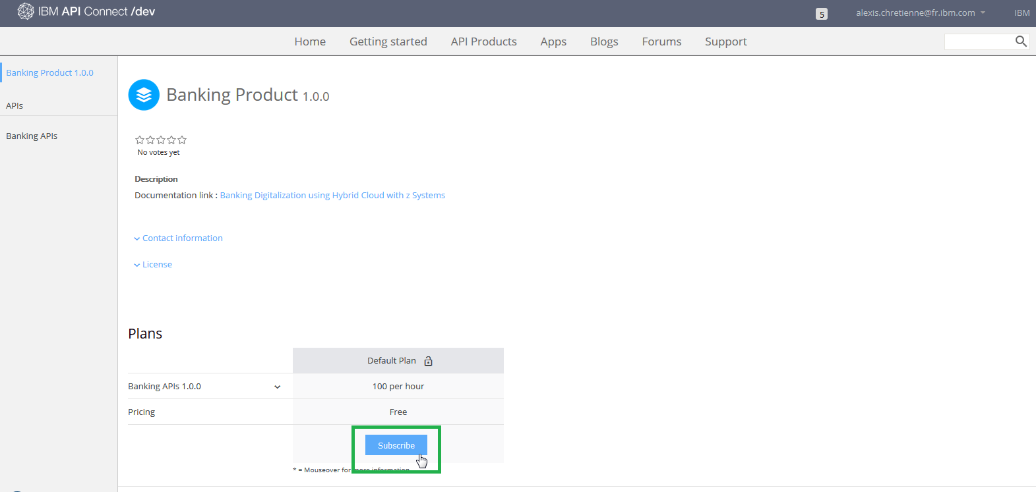Open the notifications badge showing 5

point(822,14)
